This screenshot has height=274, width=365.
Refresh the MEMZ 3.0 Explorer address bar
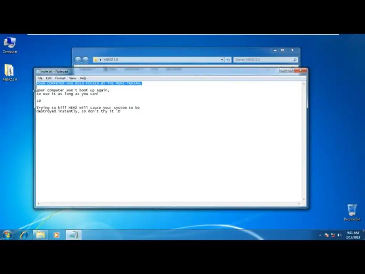pos(228,60)
